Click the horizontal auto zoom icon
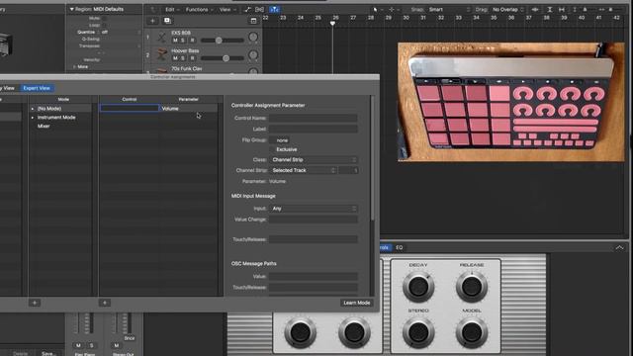This screenshot has width=633, height=356. point(562,9)
